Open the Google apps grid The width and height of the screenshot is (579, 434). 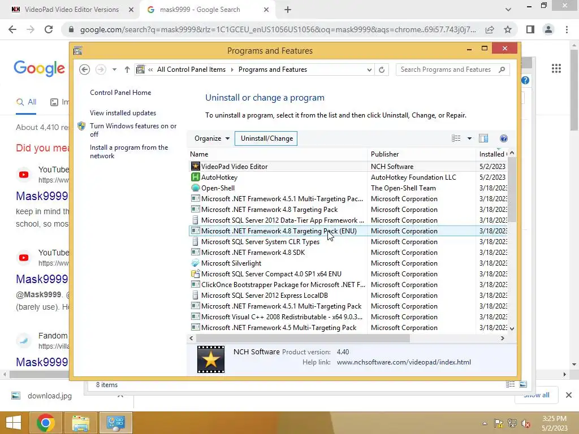tap(556, 68)
